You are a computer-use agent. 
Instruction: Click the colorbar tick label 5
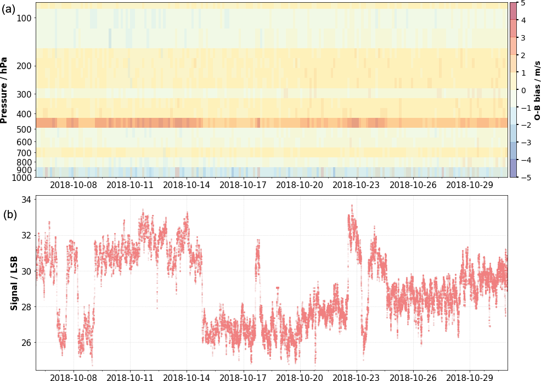pos(523,3)
